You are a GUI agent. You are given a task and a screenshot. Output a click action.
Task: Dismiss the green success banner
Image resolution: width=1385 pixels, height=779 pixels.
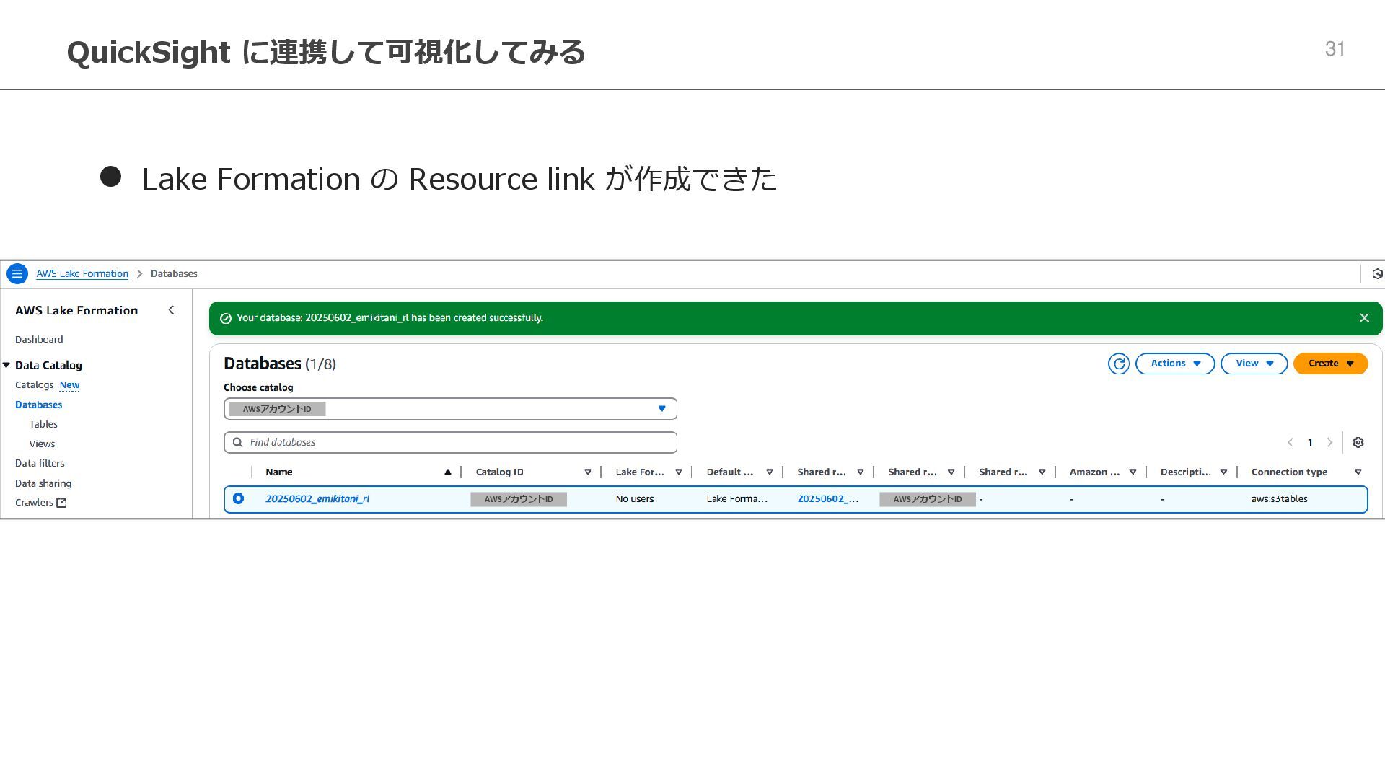point(1363,318)
